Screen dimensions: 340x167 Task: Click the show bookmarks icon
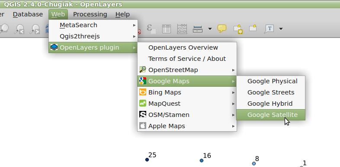253,28
